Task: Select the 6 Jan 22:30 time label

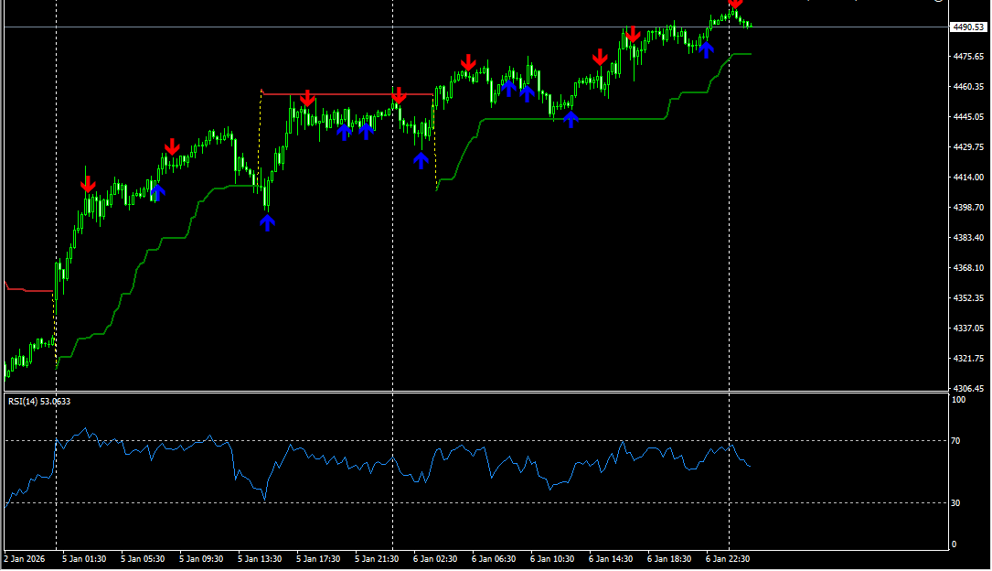Action: point(728,558)
